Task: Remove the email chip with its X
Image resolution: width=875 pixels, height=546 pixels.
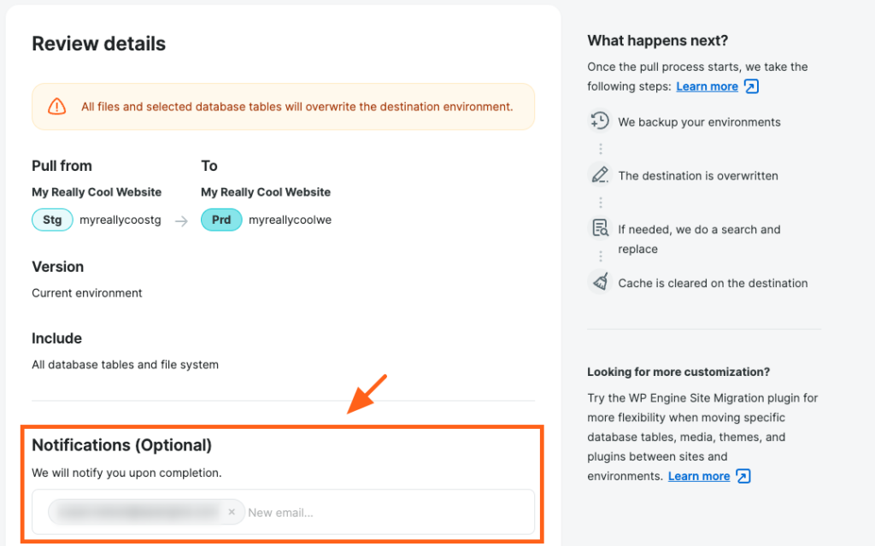Action: [232, 512]
